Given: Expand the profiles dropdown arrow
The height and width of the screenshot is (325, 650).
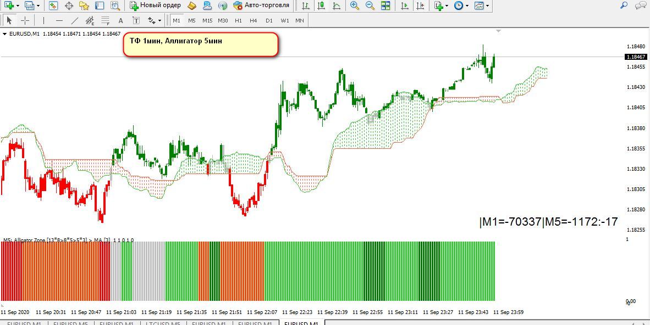Looking at the screenshot, I should (38, 6).
